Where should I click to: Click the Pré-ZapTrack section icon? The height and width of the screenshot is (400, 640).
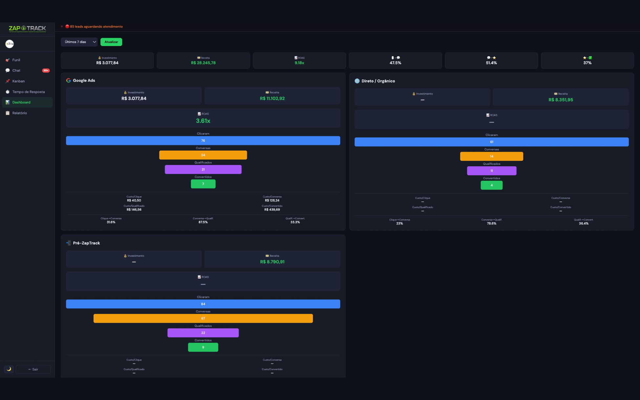[x=69, y=243]
